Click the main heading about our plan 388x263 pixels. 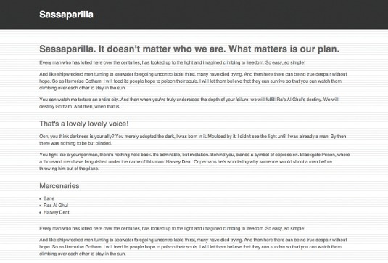(x=189, y=49)
